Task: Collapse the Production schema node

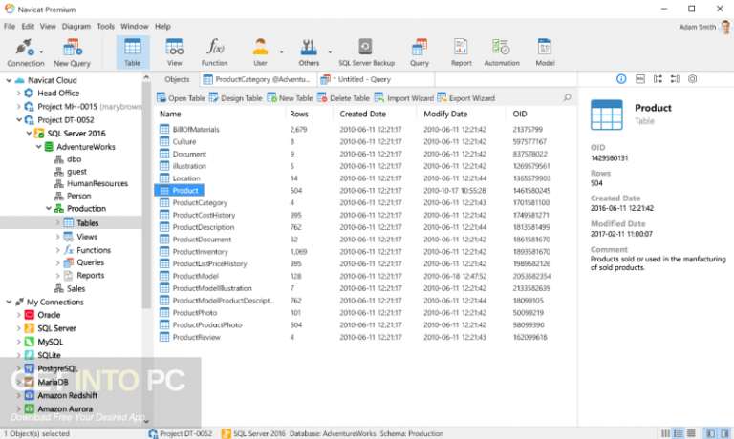Action: pos(48,208)
